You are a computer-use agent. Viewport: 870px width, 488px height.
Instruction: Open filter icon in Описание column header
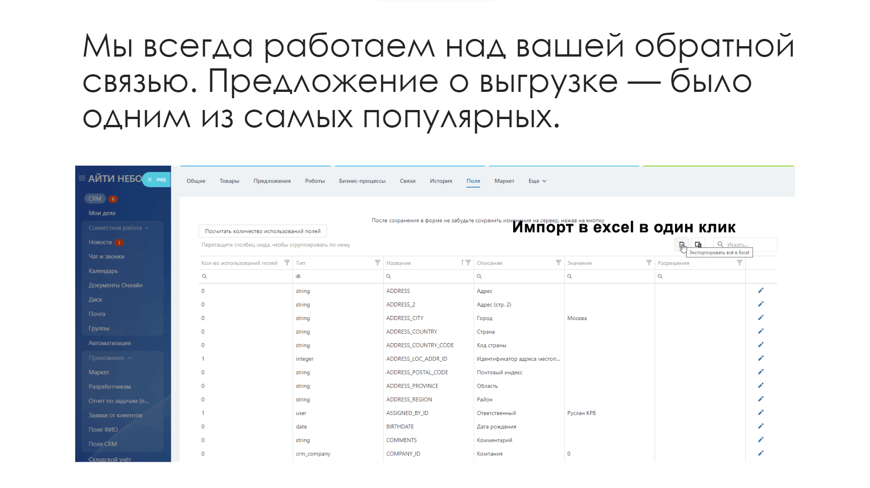[559, 263]
